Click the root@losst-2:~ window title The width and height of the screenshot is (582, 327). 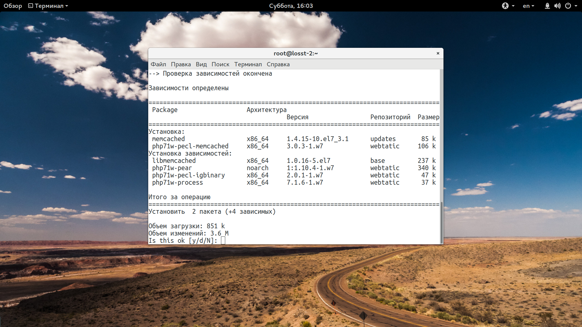296,53
